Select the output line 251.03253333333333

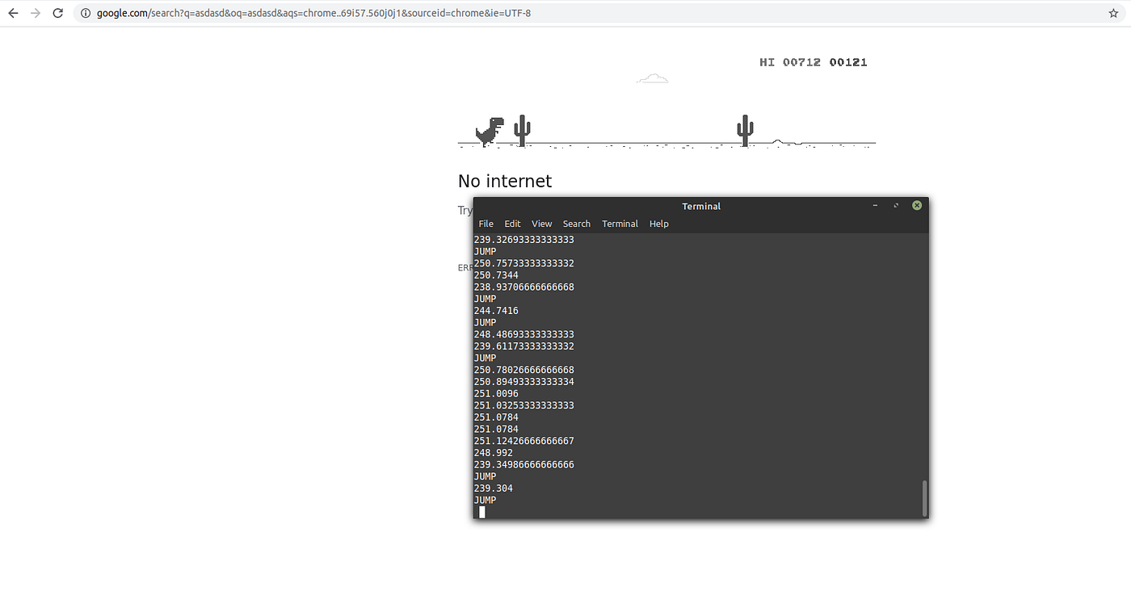pyautogui.click(x=523, y=405)
